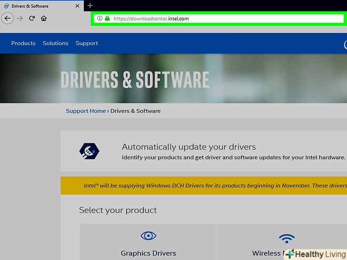347x260 pixels.
Task: Click the driver update assistant hexagon icon
Action: click(x=89, y=151)
